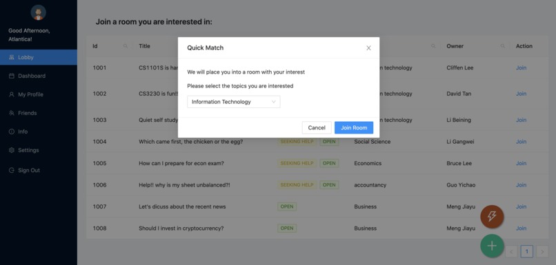The height and width of the screenshot is (265, 556).
Task: Click the Quick Match dialog title
Action: (206, 47)
